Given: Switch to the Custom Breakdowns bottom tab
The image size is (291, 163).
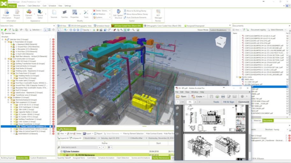Looking at the screenshot, I should tap(38, 158).
